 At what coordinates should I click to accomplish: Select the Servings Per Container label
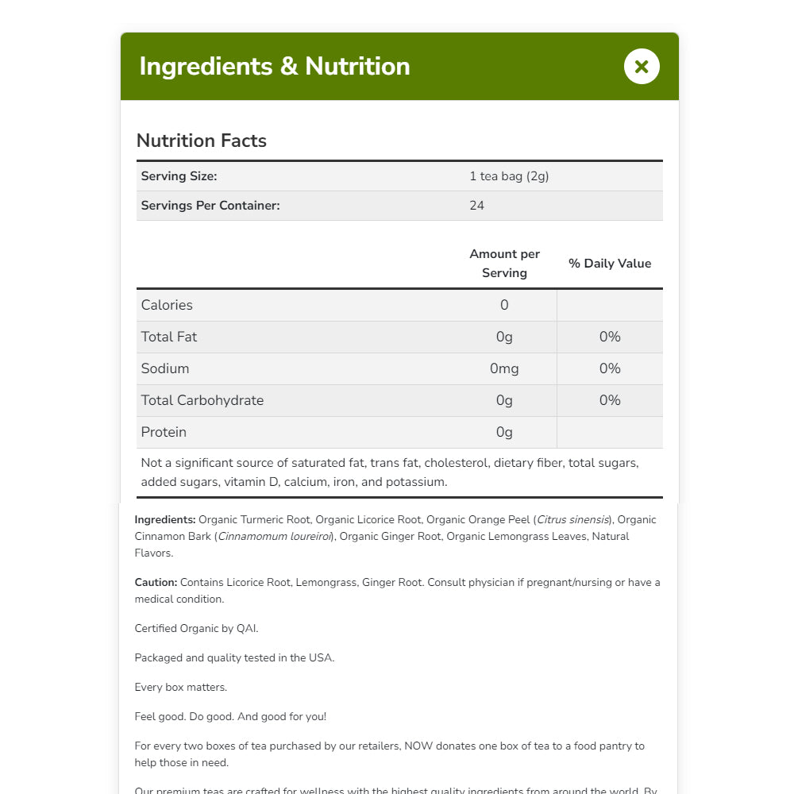tap(210, 206)
